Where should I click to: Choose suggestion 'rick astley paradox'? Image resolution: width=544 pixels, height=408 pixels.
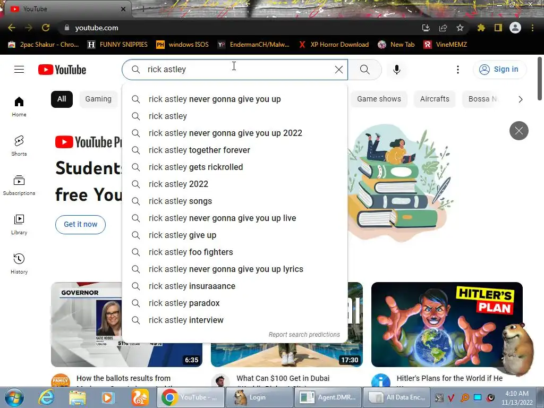pos(235,303)
